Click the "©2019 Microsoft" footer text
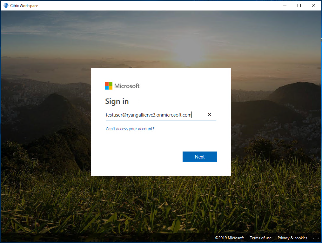Image resolution: width=322 pixels, height=243 pixels. point(229,238)
